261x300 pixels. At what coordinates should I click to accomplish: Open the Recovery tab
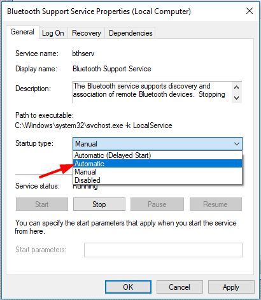tap(87, 33)
